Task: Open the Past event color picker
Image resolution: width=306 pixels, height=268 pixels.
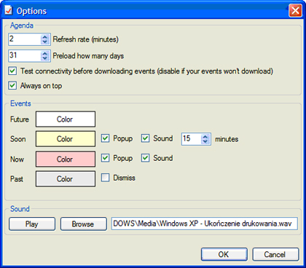Action: click(x=66, y=179)
